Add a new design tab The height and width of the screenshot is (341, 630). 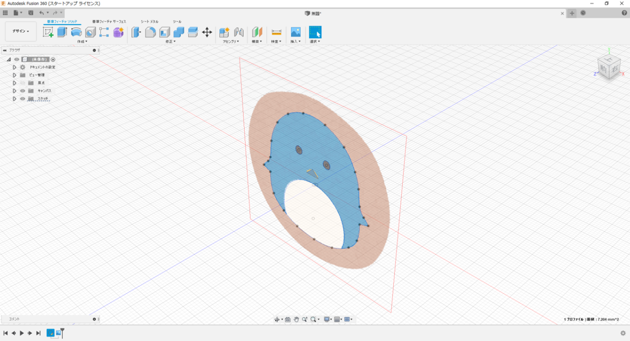coord(572,13)
